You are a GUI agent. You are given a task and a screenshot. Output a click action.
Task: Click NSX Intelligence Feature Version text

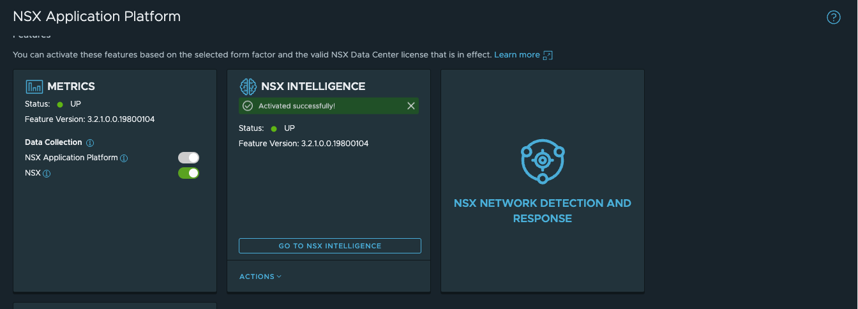click(x=304, y=144)
